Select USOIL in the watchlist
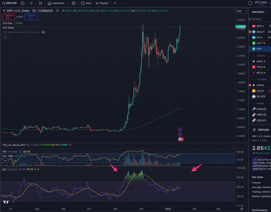This screenshot has width=271, height=212. pos(260,85)
